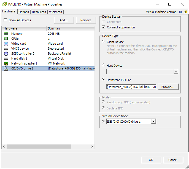Click the Virtual Machine Version: 10 label
Image resolution: width=189 pixels, height=169 pixels.
click(164, 12)
